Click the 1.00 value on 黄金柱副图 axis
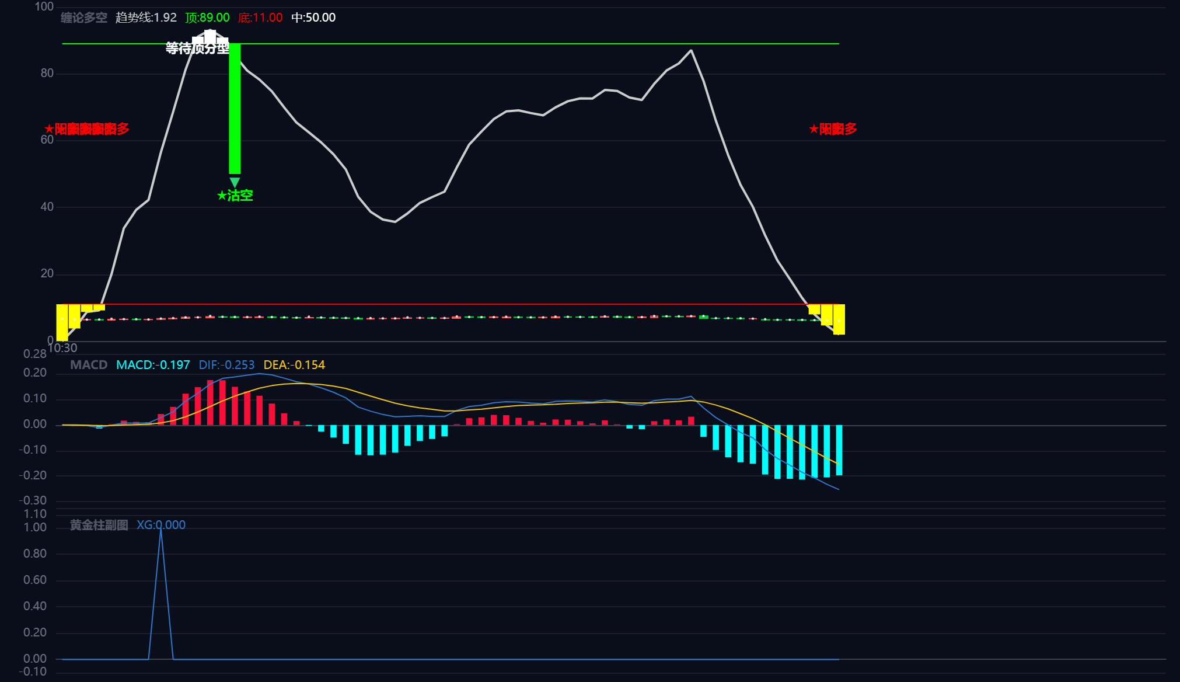Screen dimensions: 1180x682 [x=35, y=527]
